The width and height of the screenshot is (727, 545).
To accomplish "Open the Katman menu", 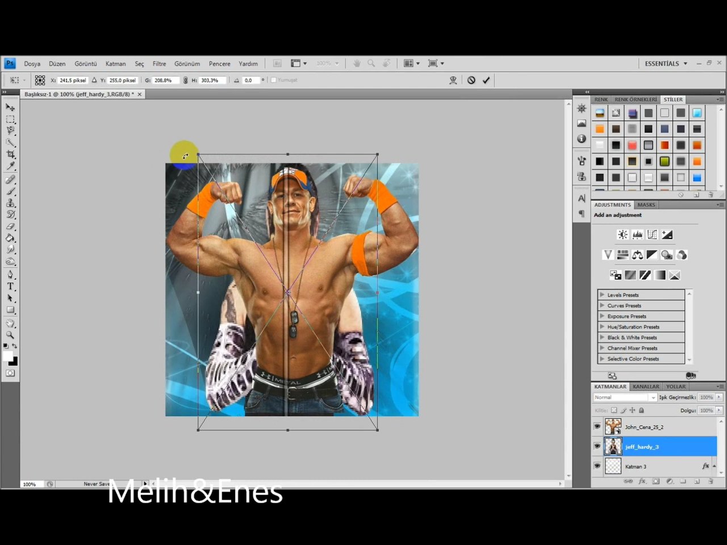I will point(115,64).
